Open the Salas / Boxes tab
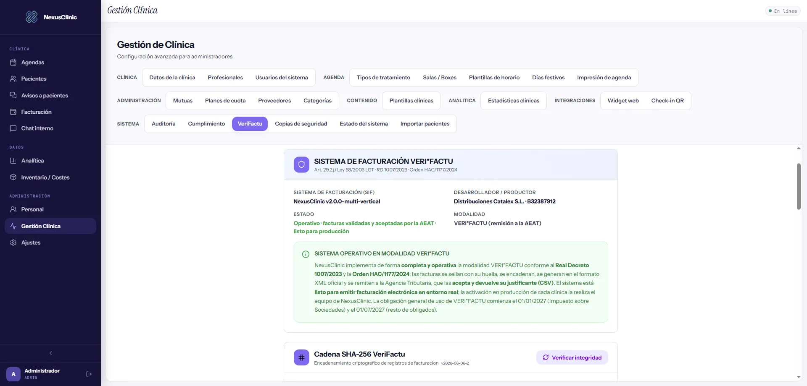 coord(440,78)
